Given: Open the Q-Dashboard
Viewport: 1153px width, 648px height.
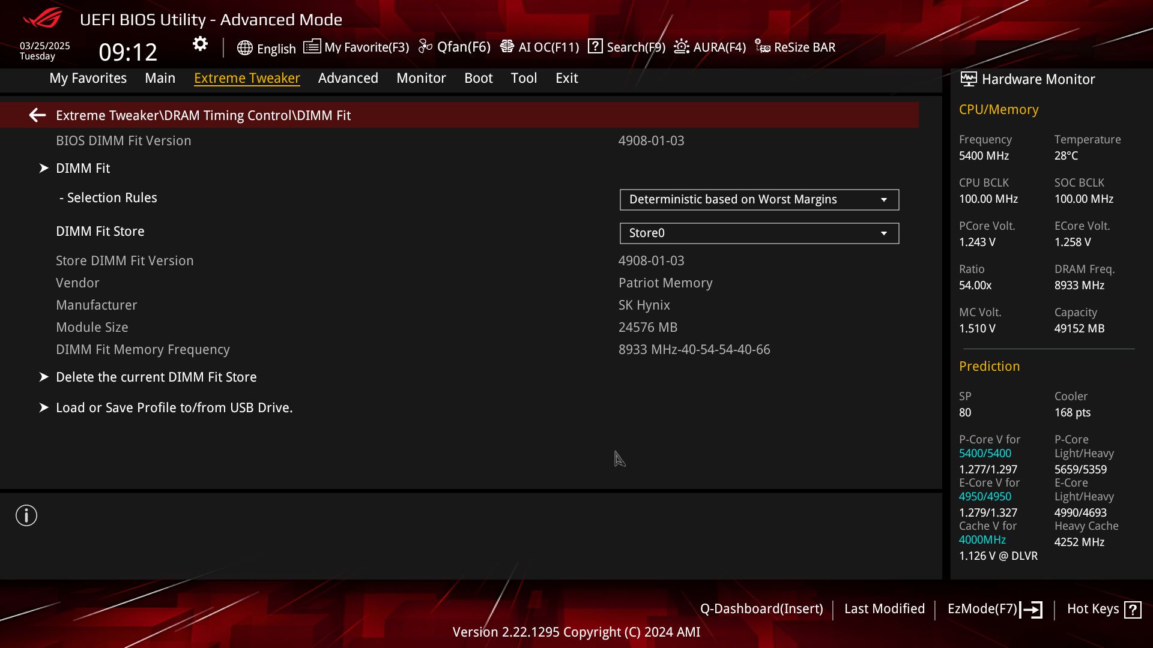Looking at the screenshot, I should pos(761,609).
